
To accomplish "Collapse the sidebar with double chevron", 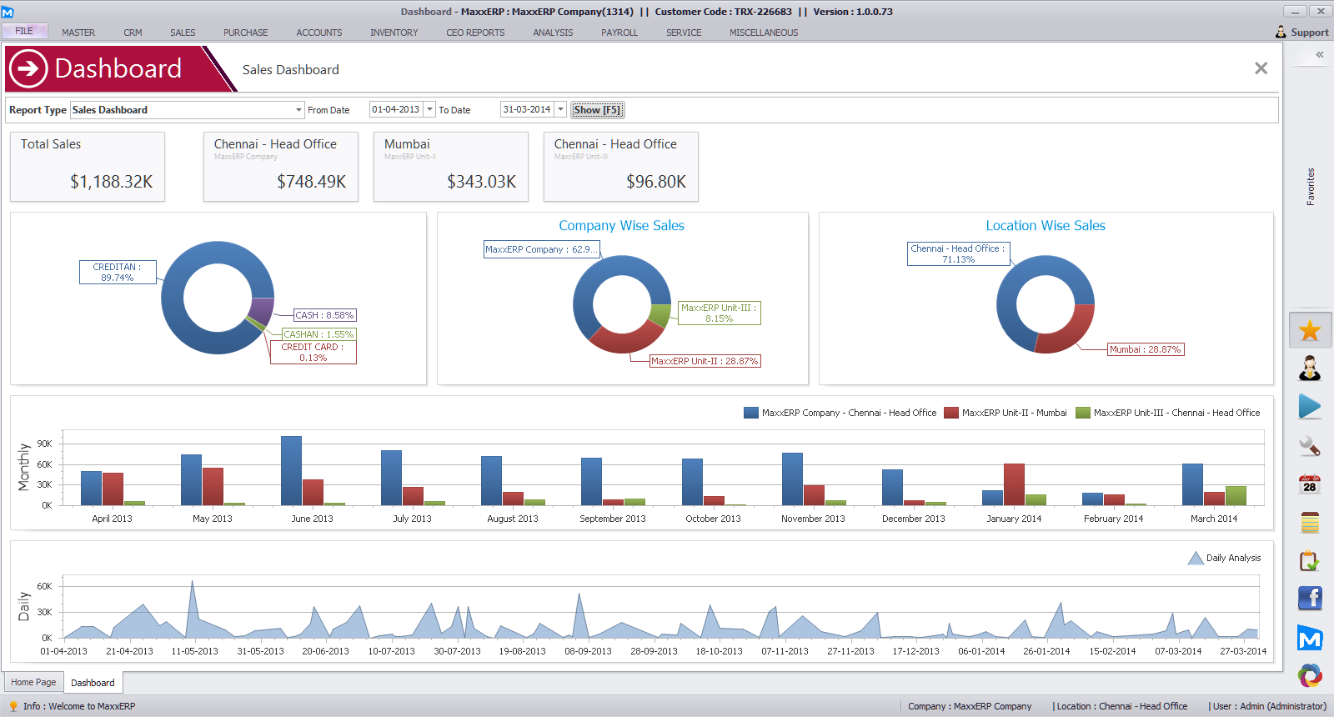I will pos(1320,55).
